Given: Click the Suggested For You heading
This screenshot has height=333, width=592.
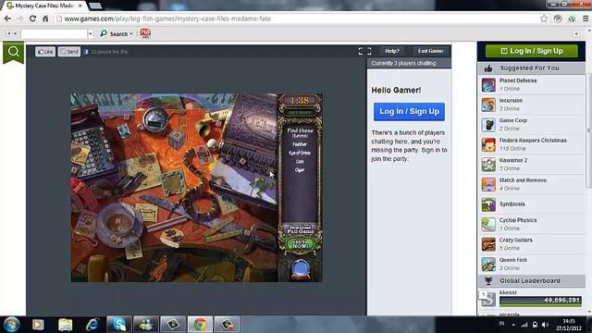Looking at the screenshot, I should coord(529,68).
